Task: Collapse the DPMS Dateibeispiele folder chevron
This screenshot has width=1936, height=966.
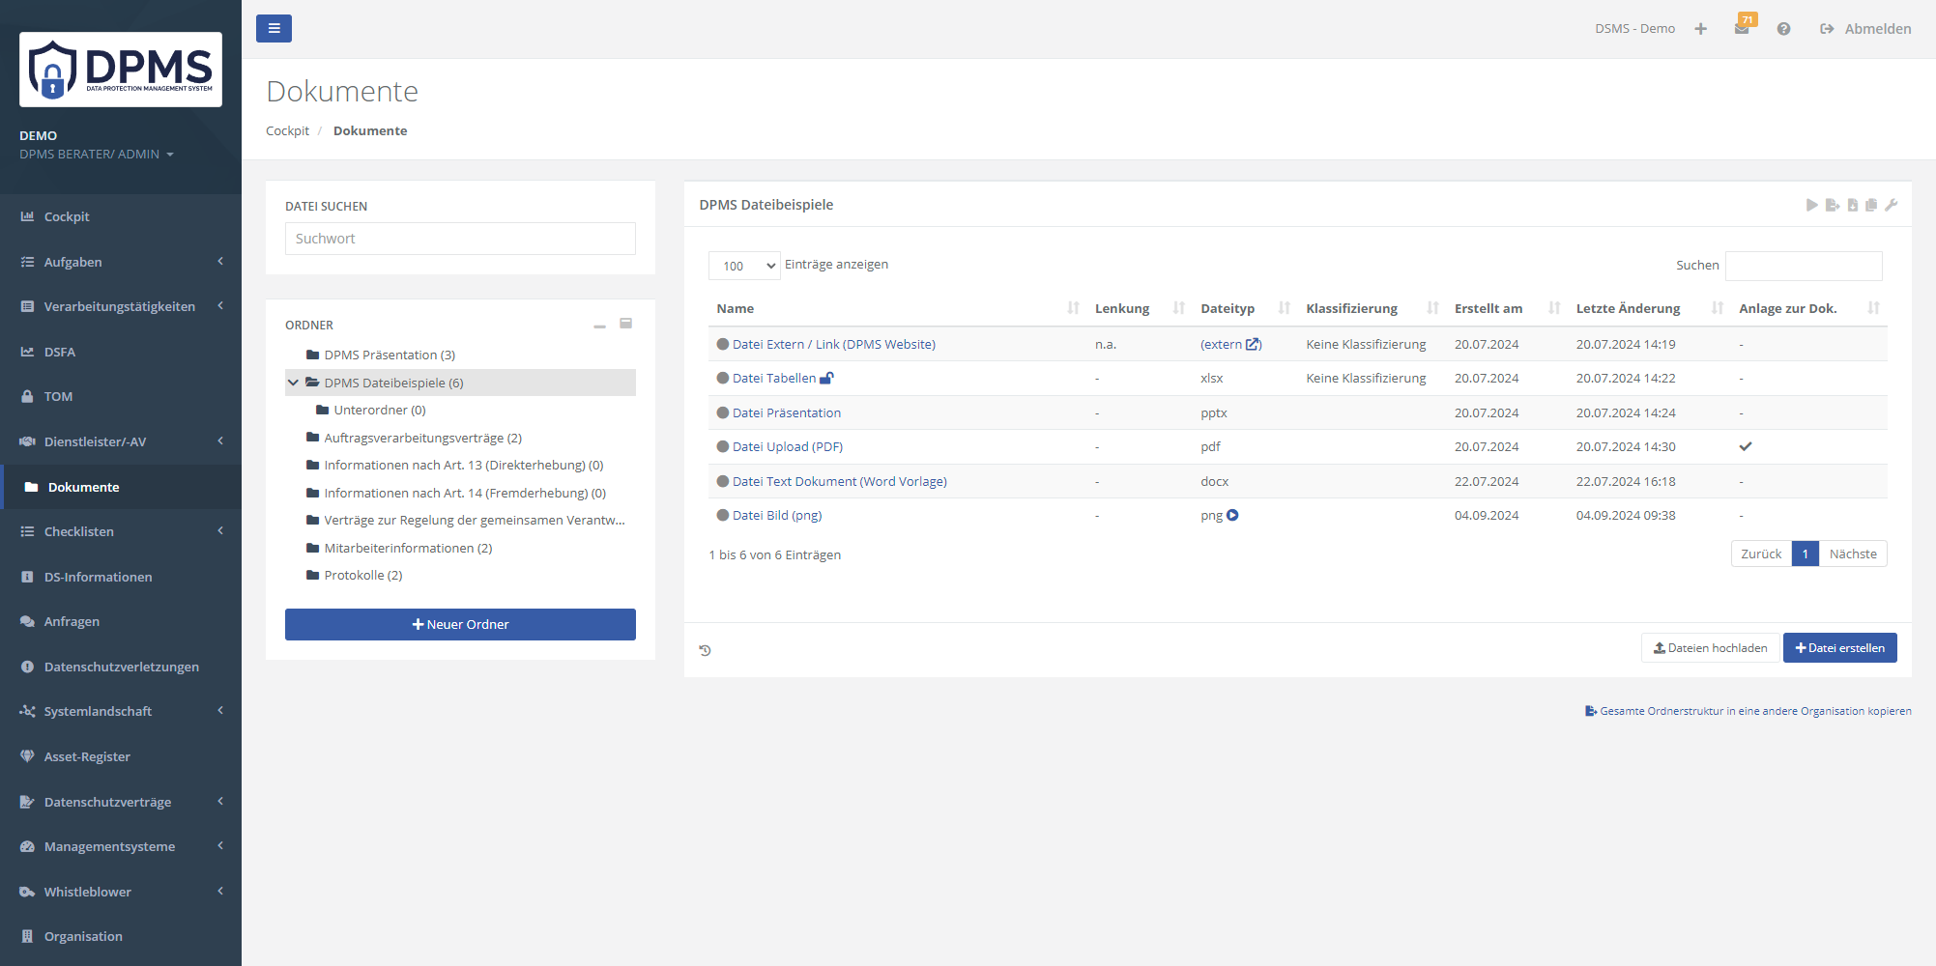Action: tap(293, 383)
